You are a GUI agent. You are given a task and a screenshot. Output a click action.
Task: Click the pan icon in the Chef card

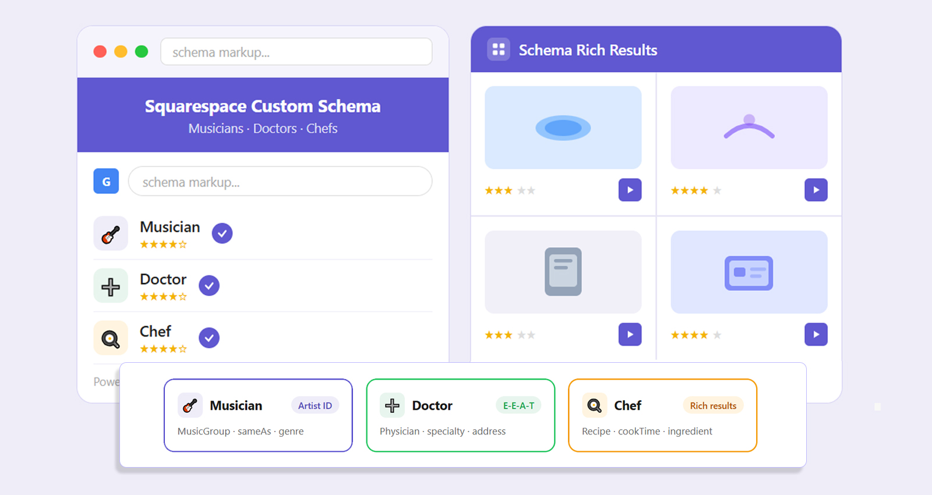(x=594, y=405)
